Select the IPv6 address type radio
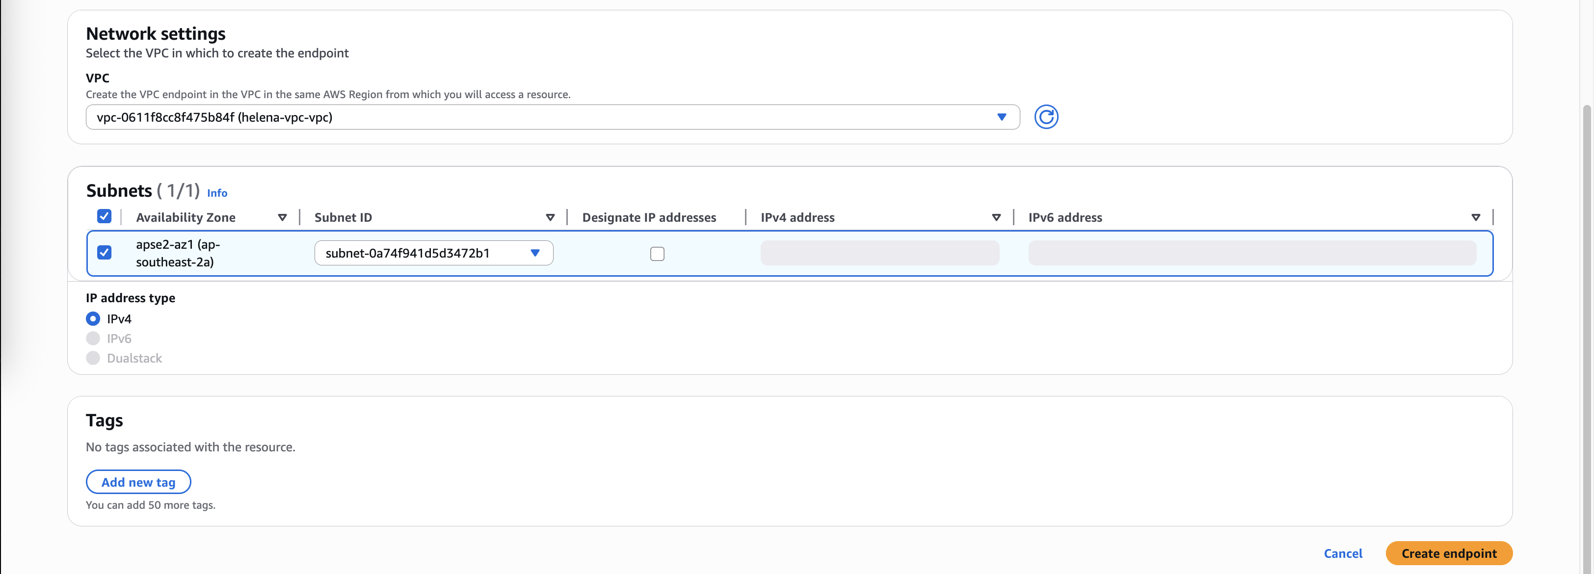 (93, 339)
